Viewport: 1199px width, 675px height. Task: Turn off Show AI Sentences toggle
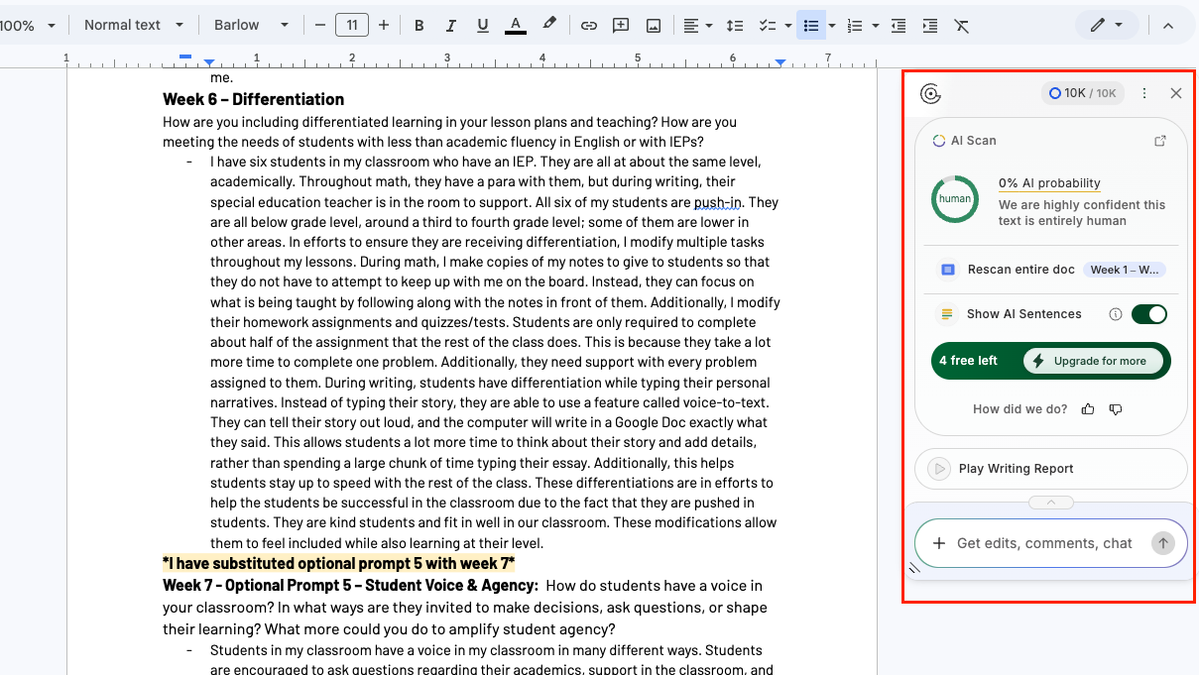1148,314
